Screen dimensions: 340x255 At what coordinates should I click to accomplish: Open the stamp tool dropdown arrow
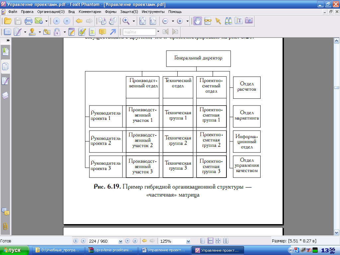40,32
